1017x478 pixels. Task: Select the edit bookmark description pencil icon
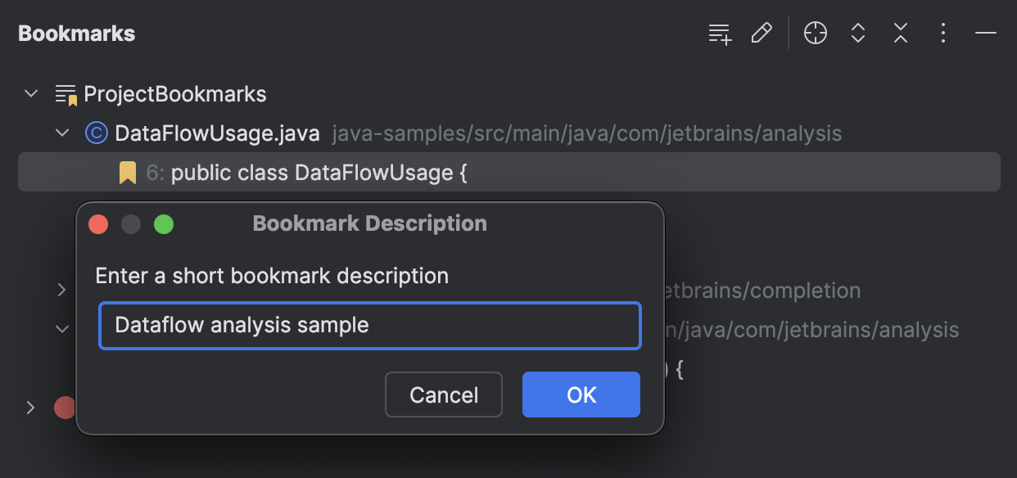click(761, 34)
